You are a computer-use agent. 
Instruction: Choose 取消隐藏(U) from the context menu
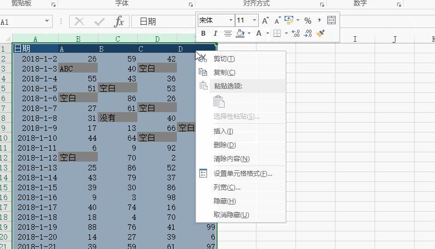point(241,215)
